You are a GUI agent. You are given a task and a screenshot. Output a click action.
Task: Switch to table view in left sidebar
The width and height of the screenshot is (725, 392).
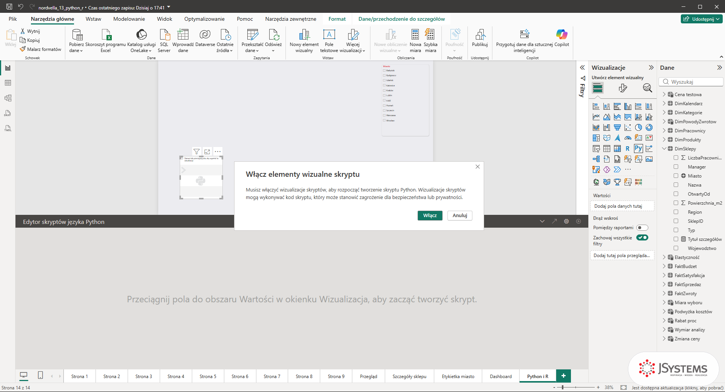click(8, 83)
